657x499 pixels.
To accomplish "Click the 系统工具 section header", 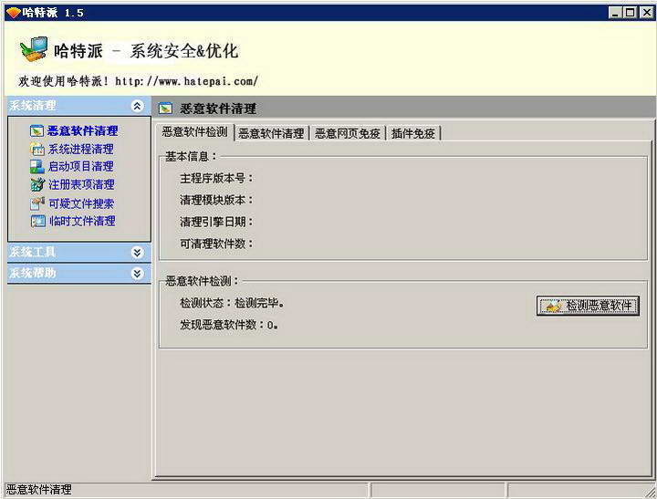I will pos(79,253).
